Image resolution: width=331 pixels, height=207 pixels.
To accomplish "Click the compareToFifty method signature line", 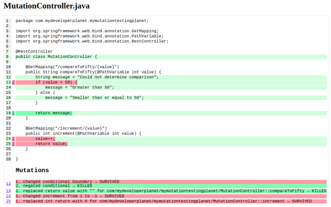I will click(93, 72).
